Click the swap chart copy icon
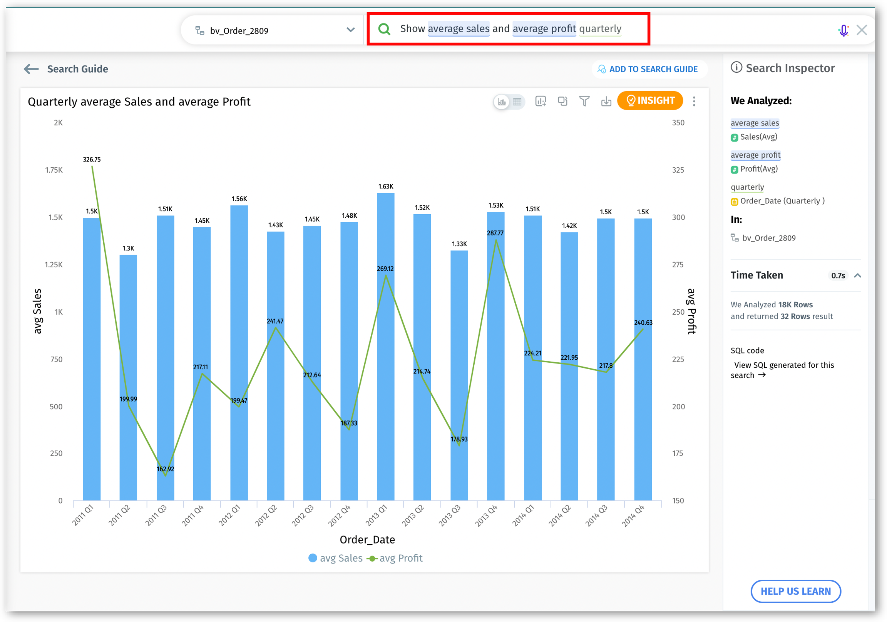Screen dimensions: 887x622 pos(562,101)
